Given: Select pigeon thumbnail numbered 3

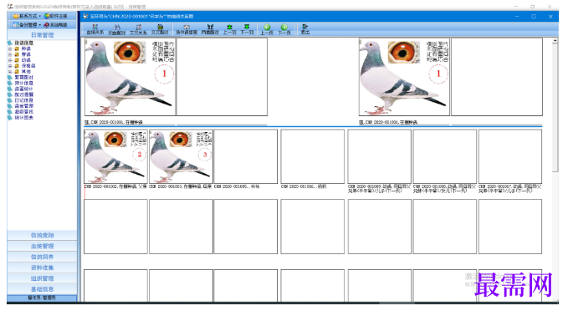Looking at the screenshot, I should (182, 156).
